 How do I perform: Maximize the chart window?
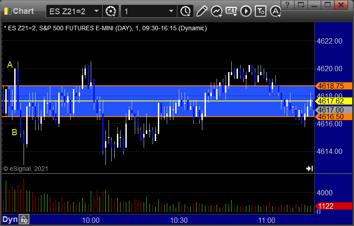[x=328, y=4]
